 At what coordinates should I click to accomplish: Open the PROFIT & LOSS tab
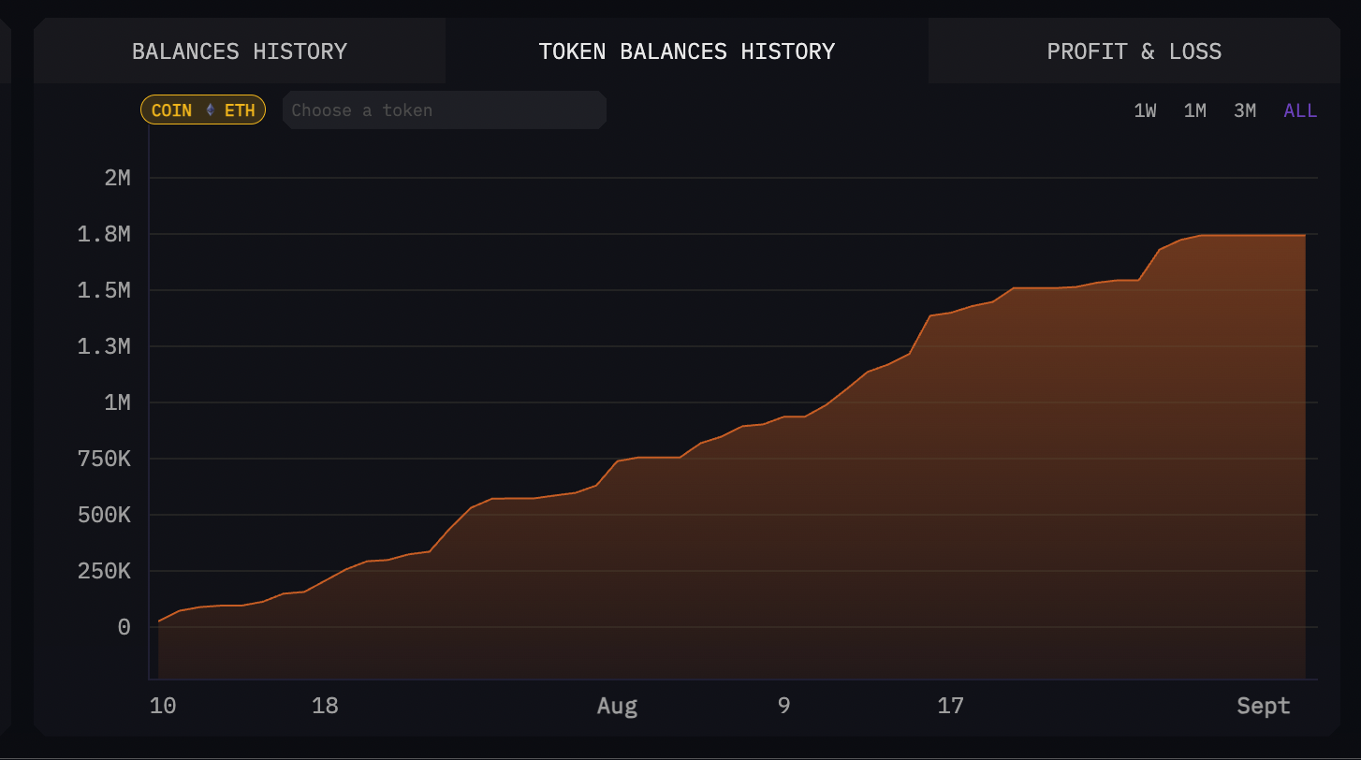point(1134,51)
